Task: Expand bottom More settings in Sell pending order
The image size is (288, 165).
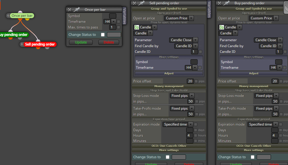Action: tap(169, 150)
